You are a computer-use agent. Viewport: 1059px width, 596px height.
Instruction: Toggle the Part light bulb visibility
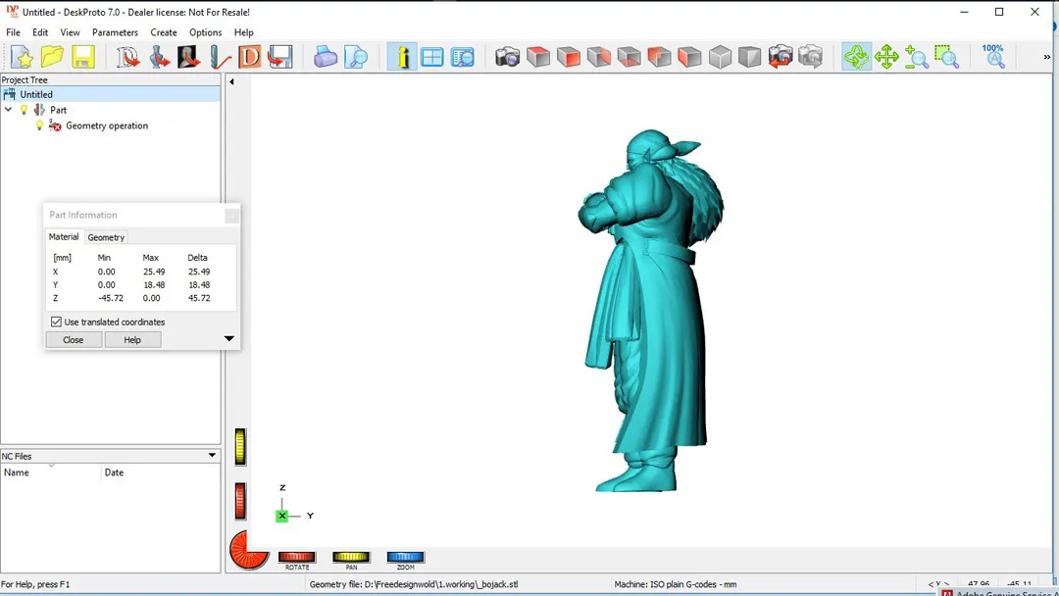pos(25,110)
